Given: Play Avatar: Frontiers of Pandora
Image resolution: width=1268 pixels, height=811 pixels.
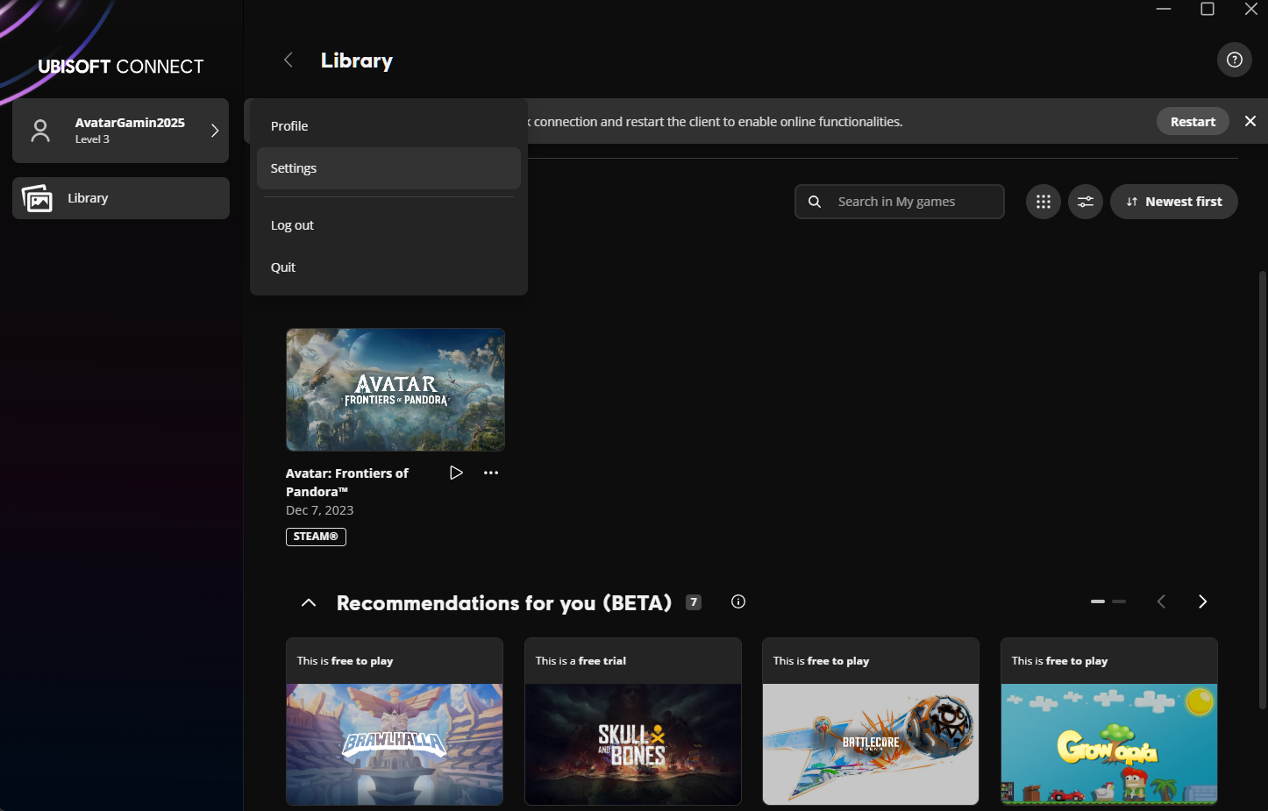Looking at the screenshot, I should (x=456, y=473).
